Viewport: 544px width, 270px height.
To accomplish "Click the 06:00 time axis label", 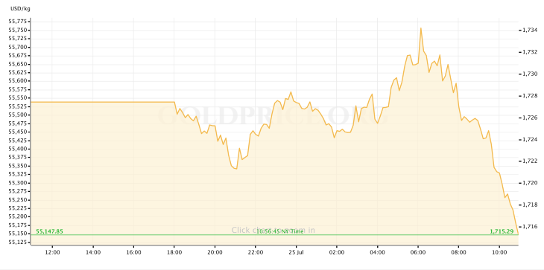I will pos(418,252).
